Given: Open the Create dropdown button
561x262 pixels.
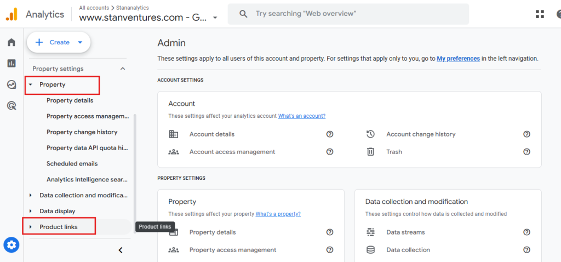Looking at the screenshot, I should [59, 42].
